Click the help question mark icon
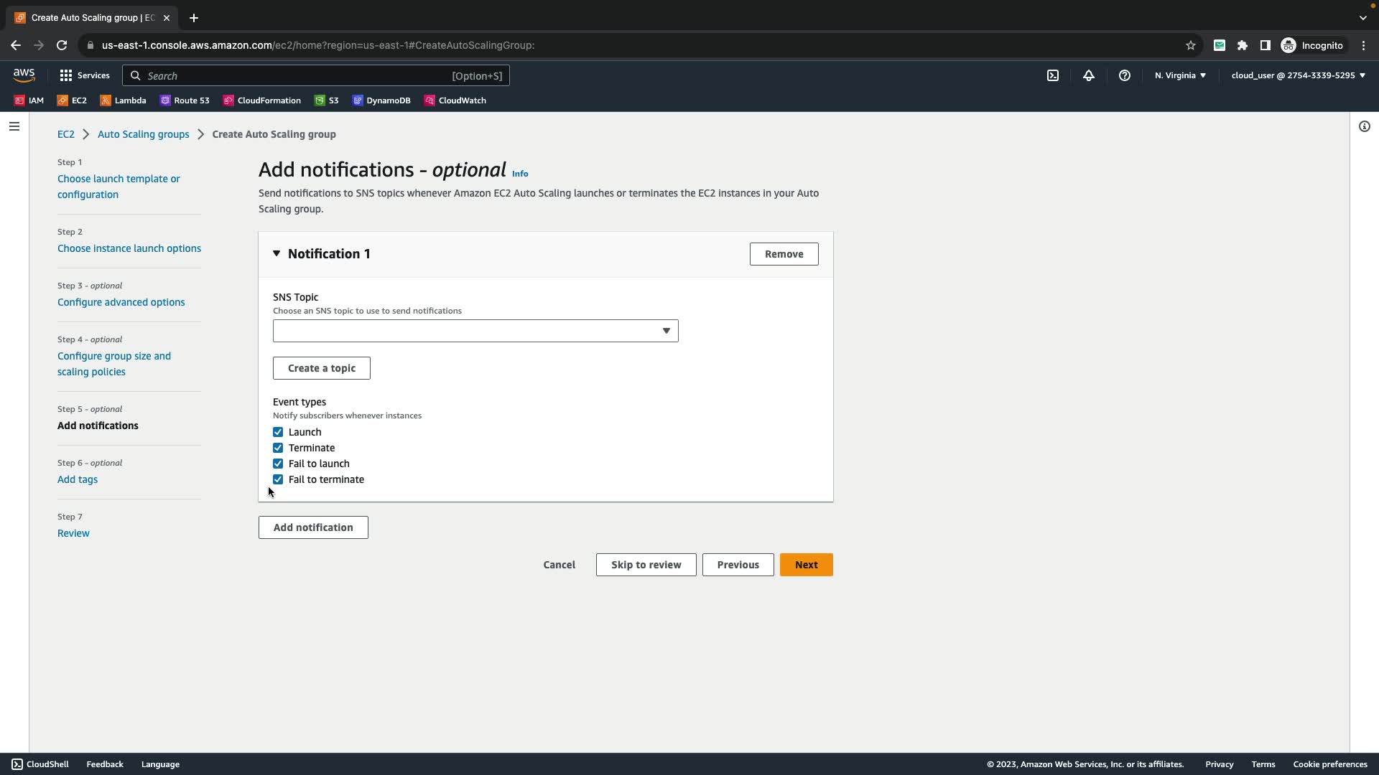The height and width of the screenshot is (775, 1379). (1125, 75)
